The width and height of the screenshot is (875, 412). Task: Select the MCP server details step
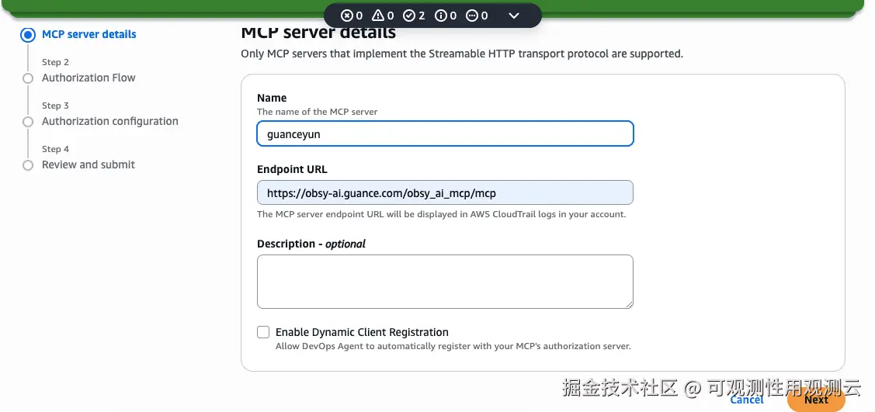point(89,35)
